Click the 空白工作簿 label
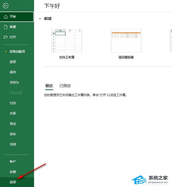Viewport: 172px width, 187px height. coord(67,57)
